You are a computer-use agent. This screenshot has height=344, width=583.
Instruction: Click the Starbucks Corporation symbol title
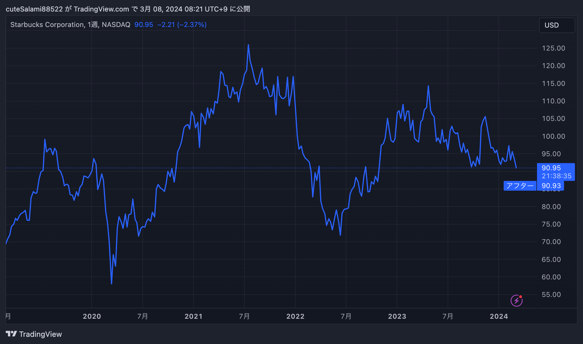tap(47, 25)
